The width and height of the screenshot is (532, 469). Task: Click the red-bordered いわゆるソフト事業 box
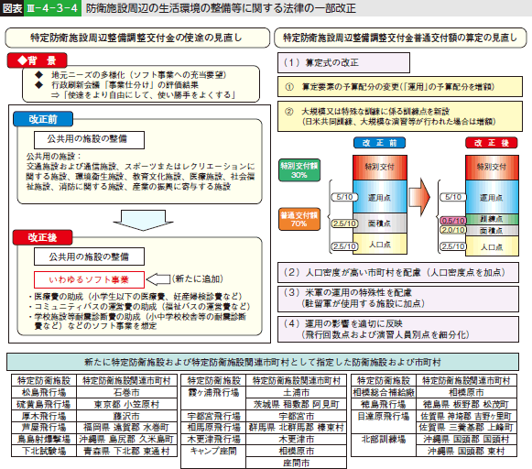coord(89,279)
